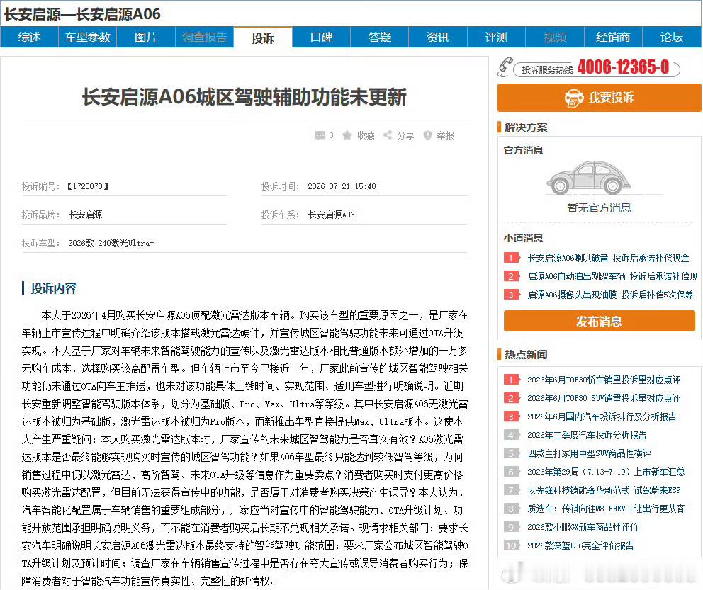This screenshot has height=590, width=703.
Task: Click the 举报 shield icon
Action: tap(428, 135)
